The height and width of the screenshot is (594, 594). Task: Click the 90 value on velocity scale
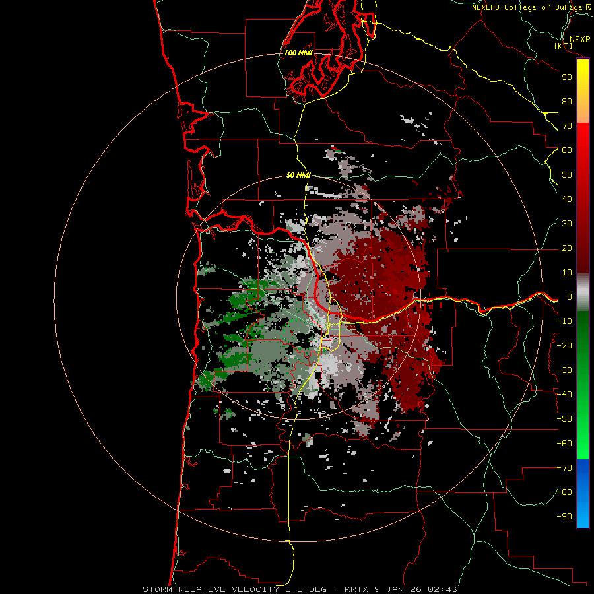click(x=567, y=77)
